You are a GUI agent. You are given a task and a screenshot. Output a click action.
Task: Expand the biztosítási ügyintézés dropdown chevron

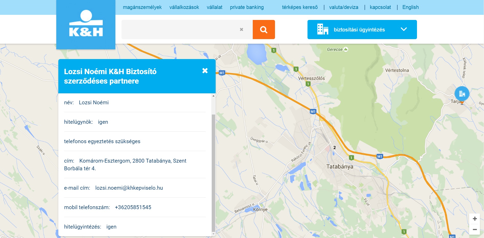404,29
